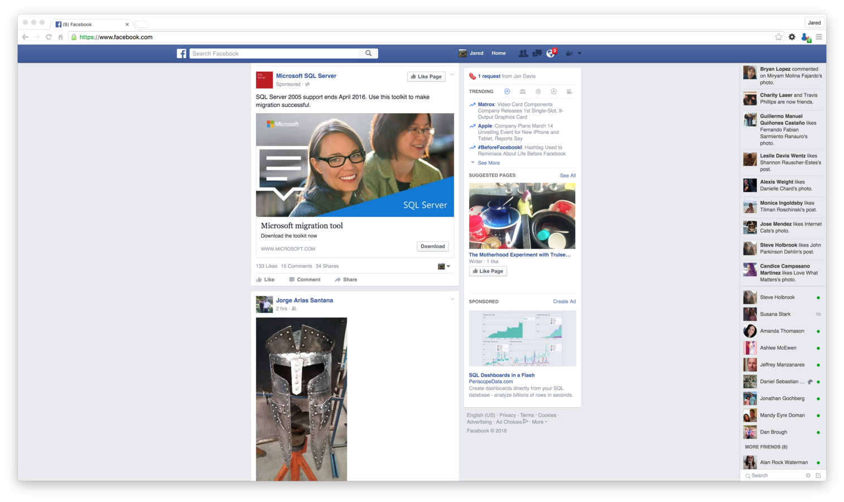Like the SQL Server post
The width and height of the screenshot is (844, 502).
266,280
